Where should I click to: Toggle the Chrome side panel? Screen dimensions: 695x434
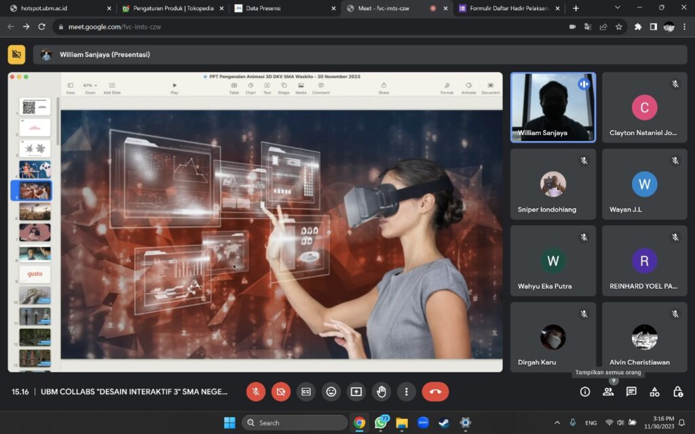[654, 27]
